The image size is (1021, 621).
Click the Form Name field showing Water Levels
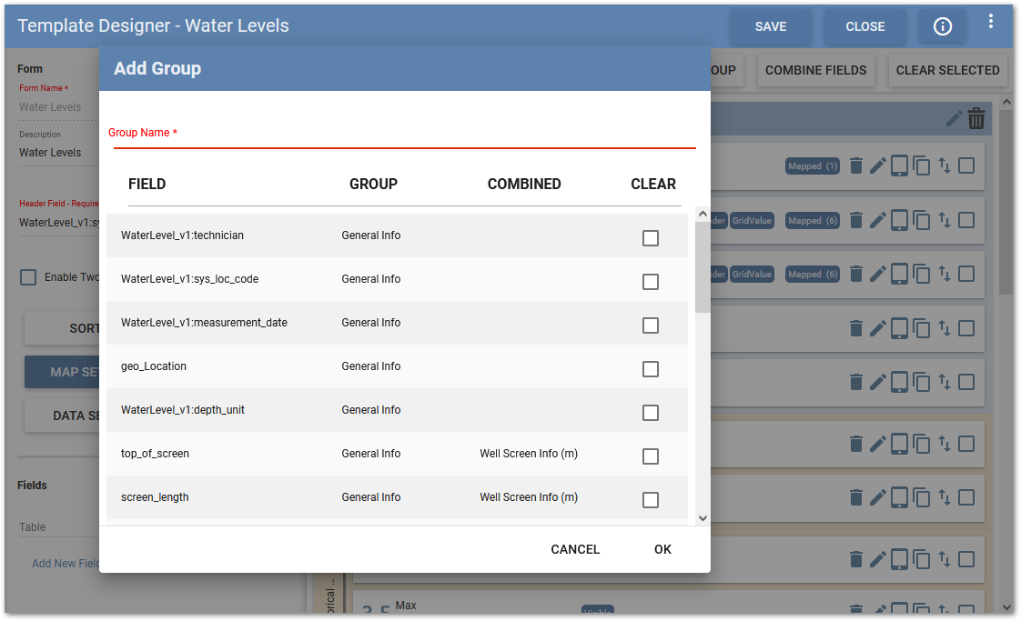[58, 106]
